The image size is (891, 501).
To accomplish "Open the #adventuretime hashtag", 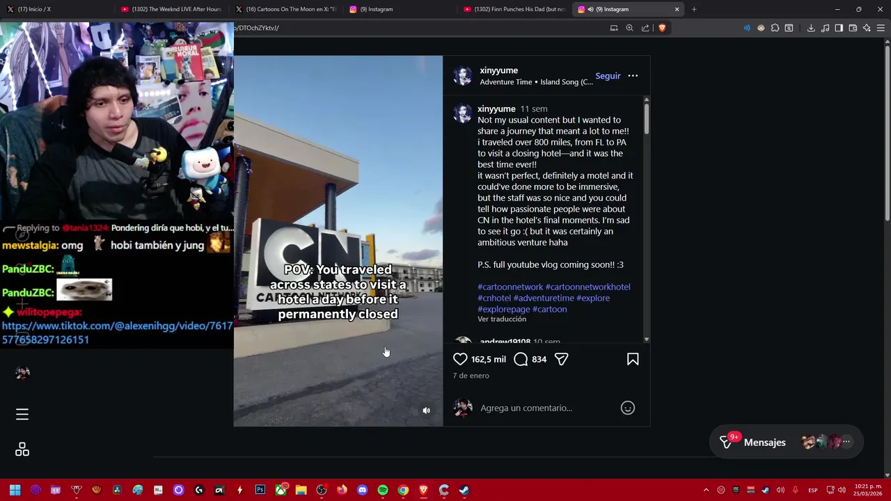I will tap(544, 298).
